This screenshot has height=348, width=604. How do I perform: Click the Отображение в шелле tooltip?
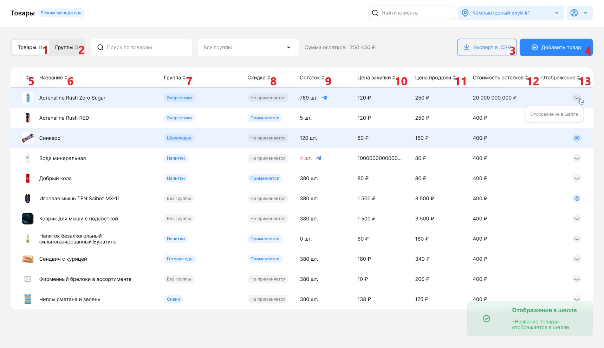click(x=554, y=114)
